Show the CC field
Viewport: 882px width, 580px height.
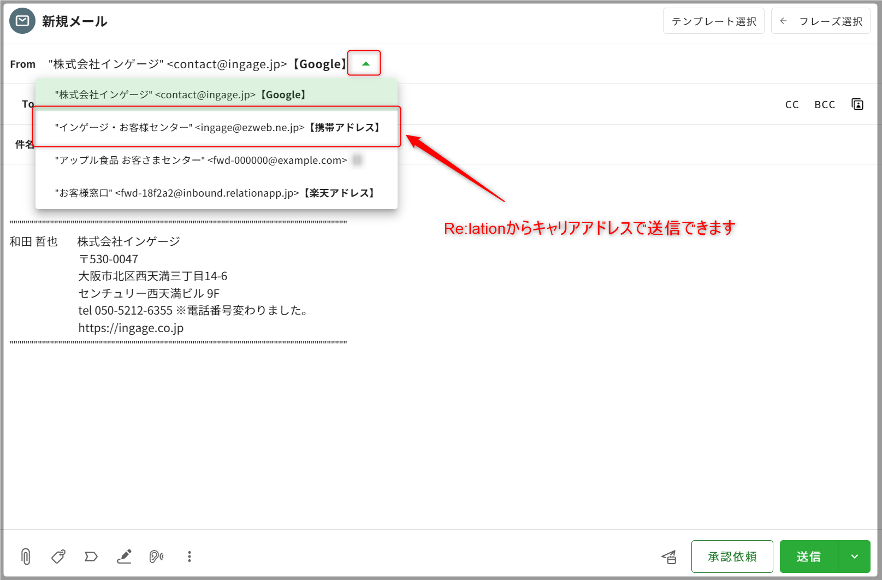pyautogui.click(x=791, y=104)
